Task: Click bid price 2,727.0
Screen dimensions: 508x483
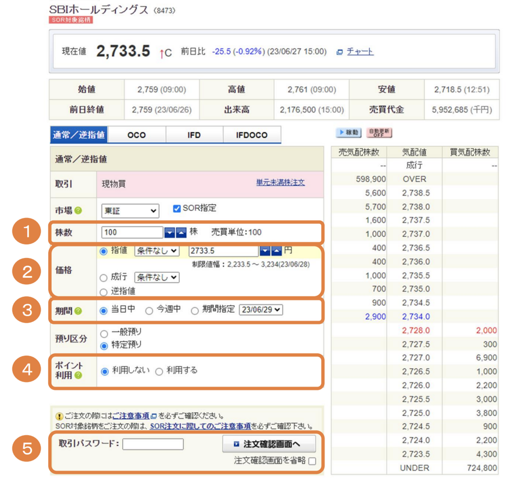Action: pos(416,358)
